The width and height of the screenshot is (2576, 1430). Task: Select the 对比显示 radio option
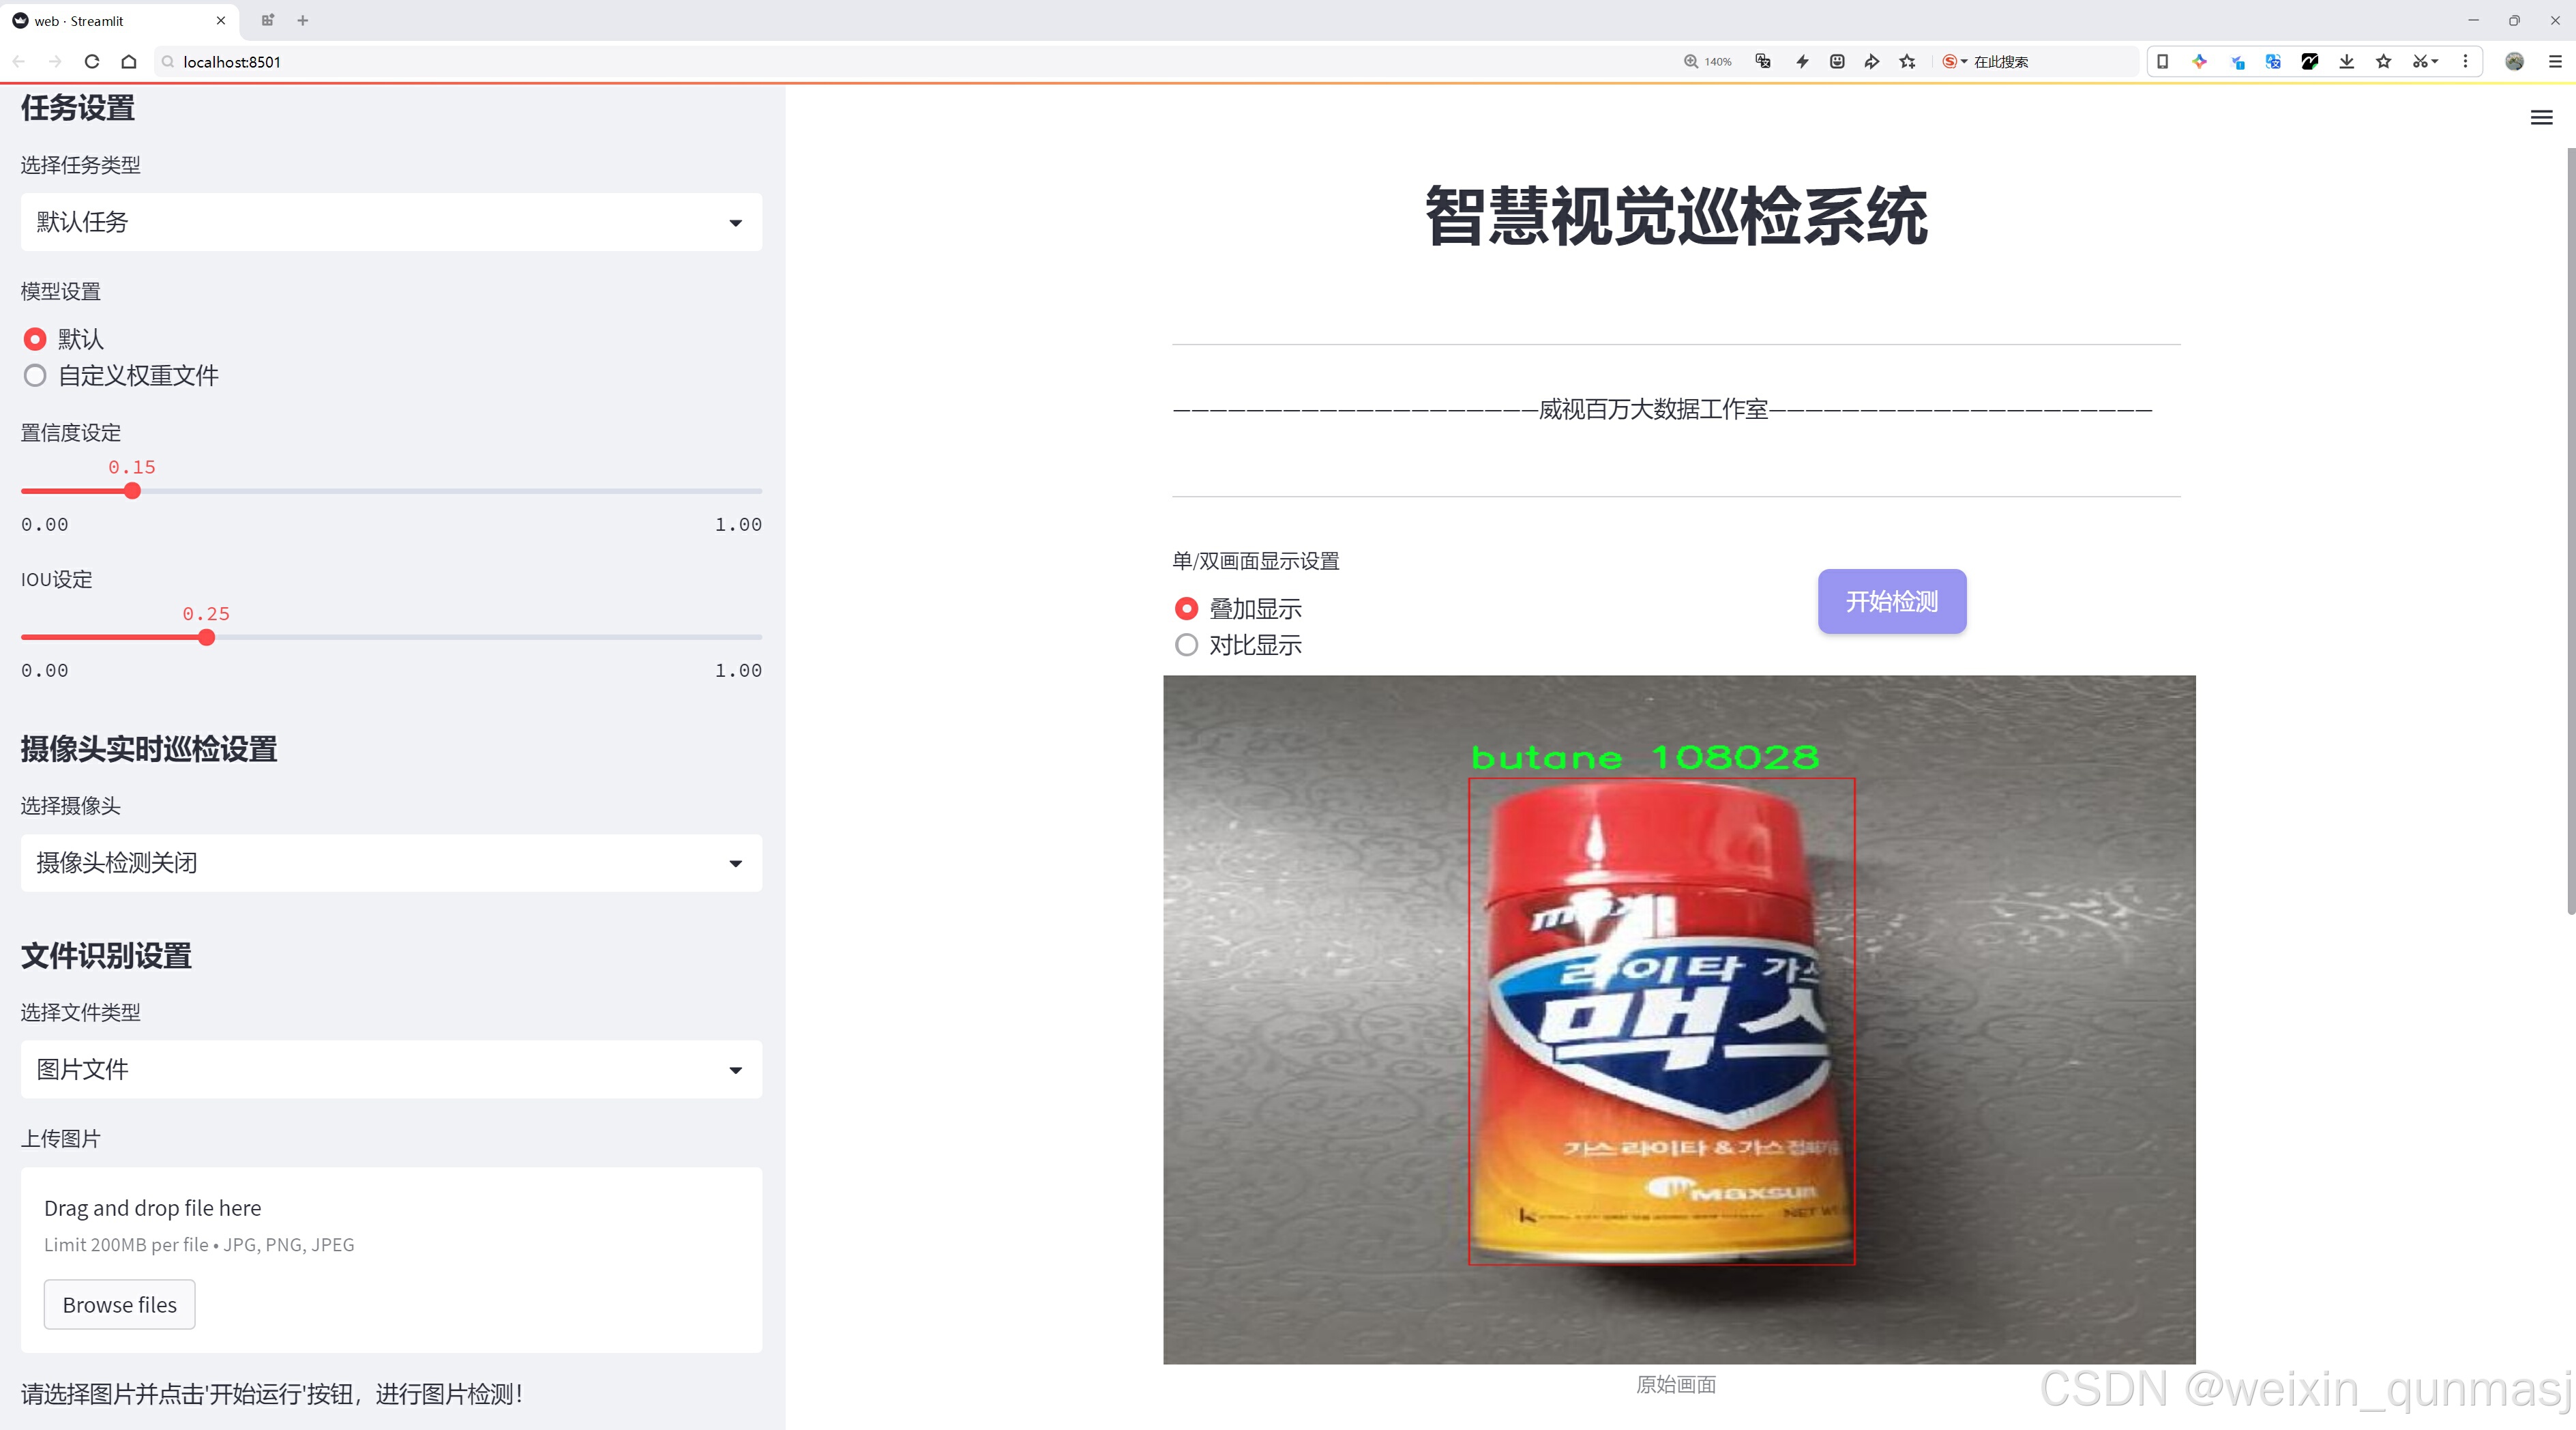[1186, 645]
